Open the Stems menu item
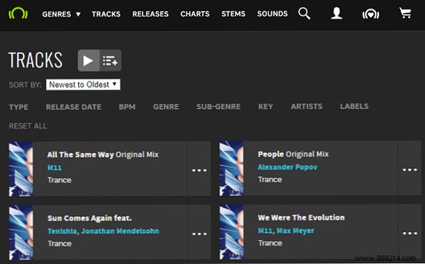 (x=233, y=14)
